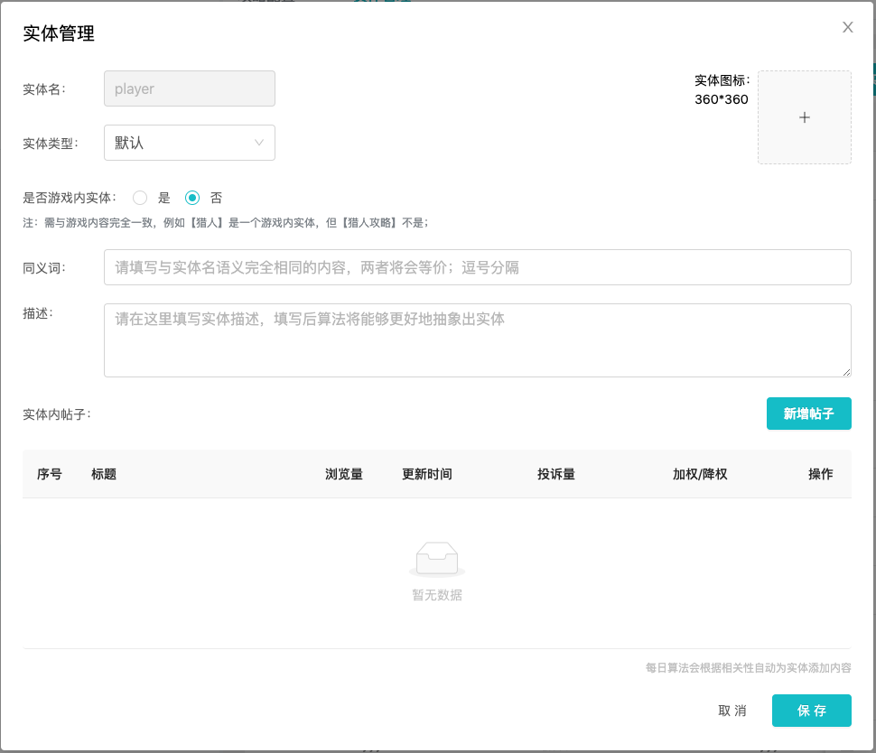Viewport: 876px width, 753px height.
Task: Select the 否 radio button for 游戏内实体
Action: (192, 198)
